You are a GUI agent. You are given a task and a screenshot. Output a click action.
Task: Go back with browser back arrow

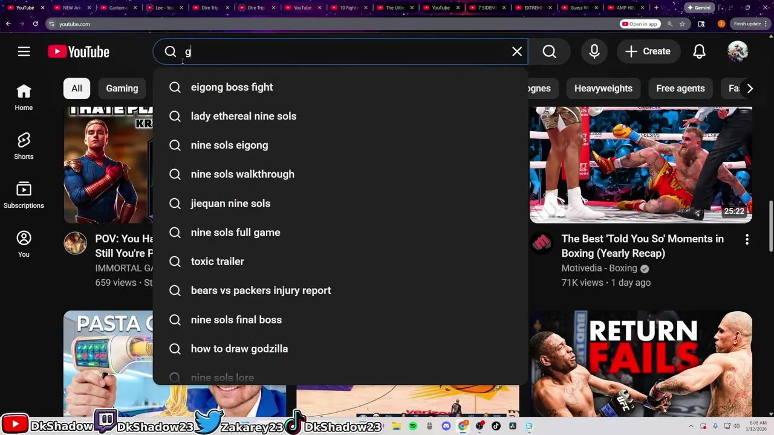(8, 24)
